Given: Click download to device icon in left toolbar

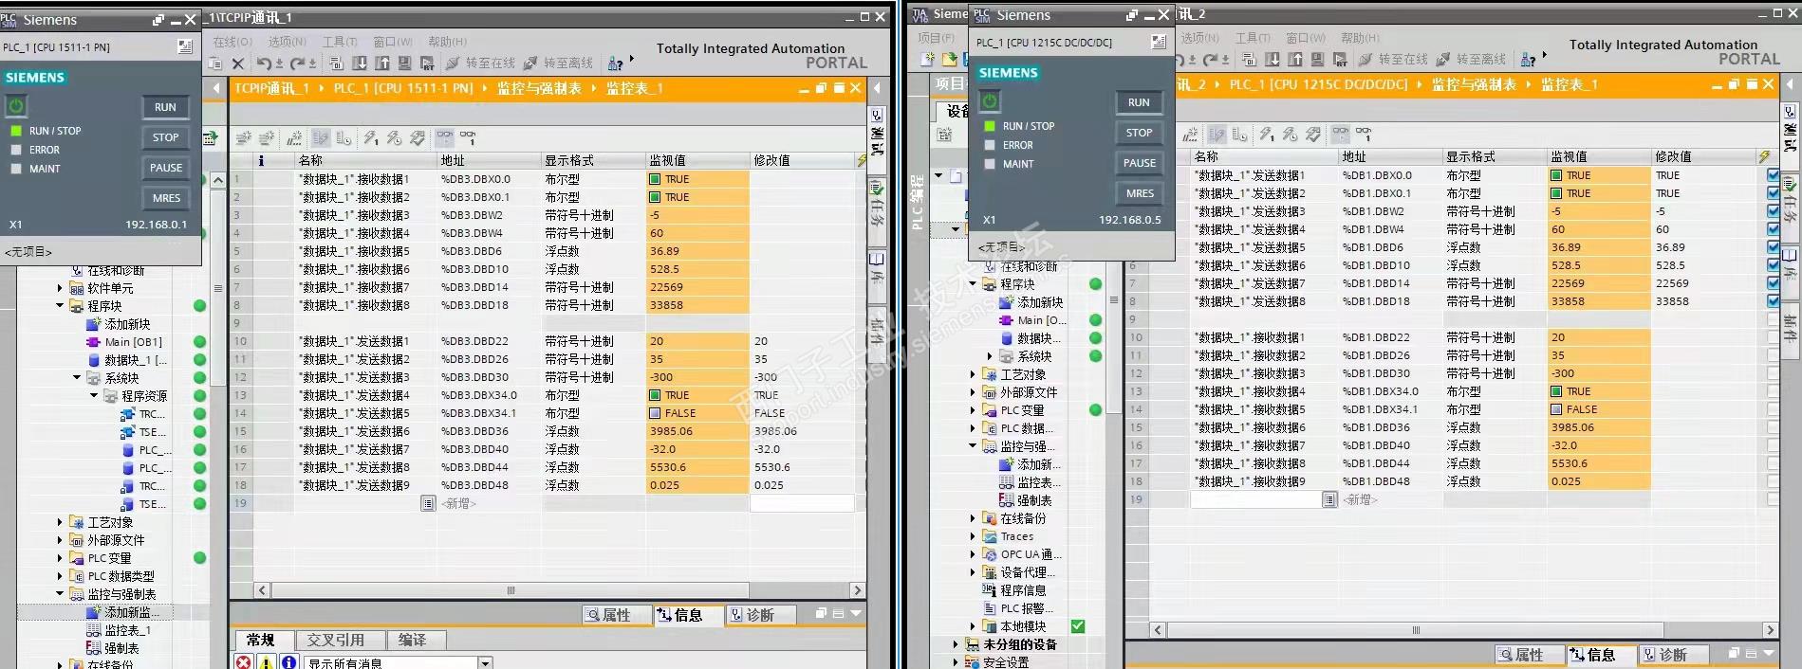Looking at the screenshot, I should [360, 63].
